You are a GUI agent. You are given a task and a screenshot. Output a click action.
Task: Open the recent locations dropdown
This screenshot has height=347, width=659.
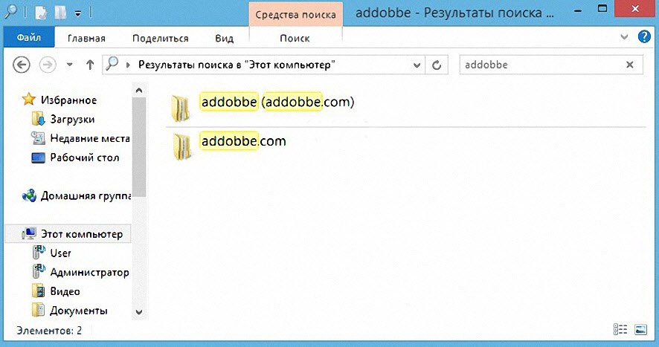pyautogui.click(x=70, y=65)
